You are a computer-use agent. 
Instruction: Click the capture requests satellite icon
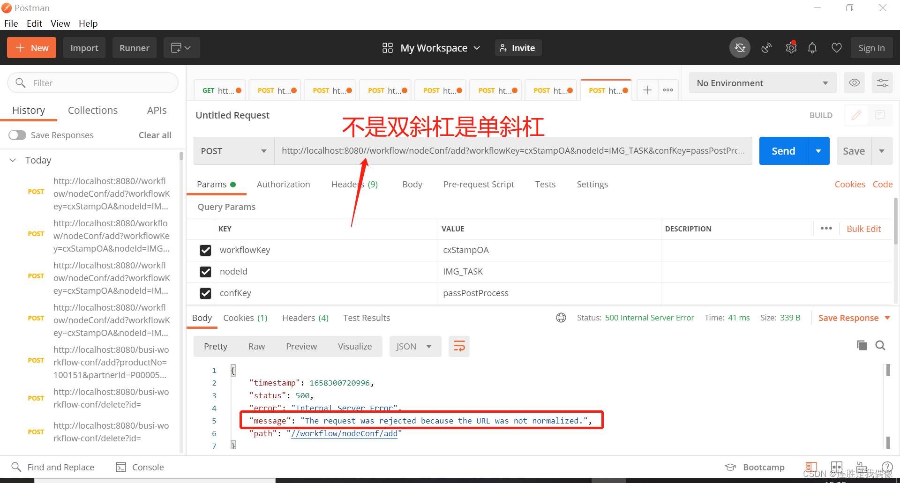coord(767,47)
